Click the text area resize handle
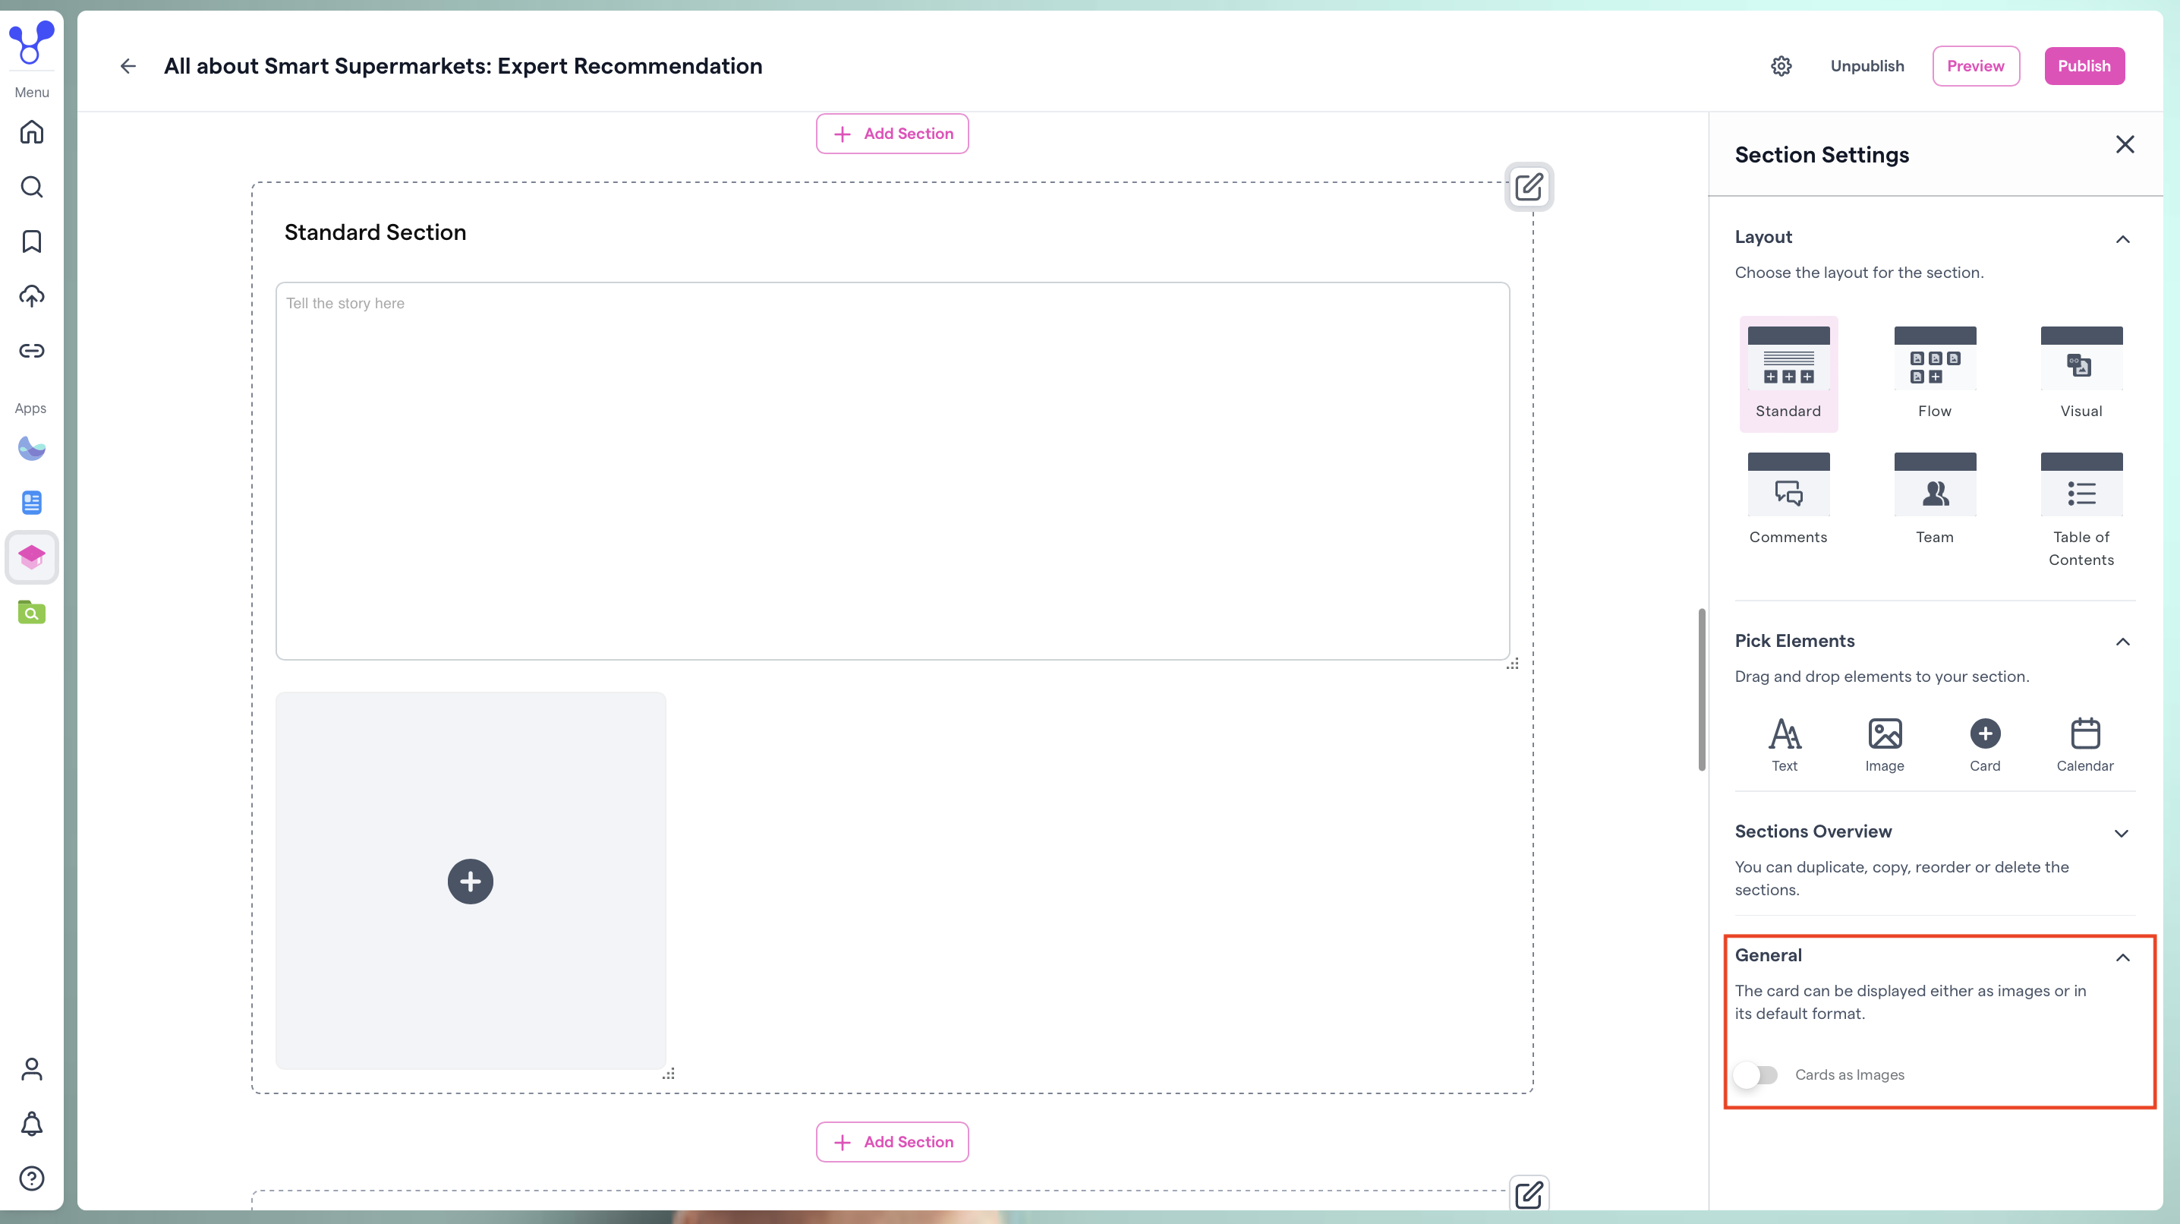The width and height of the screenshot is (2180, 1224). tap(1512, 664)
